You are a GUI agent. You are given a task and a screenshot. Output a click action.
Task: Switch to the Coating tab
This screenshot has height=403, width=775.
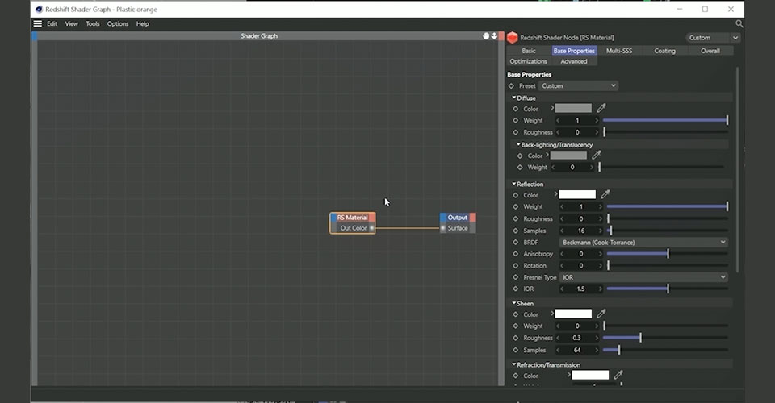tap(664, 51)
